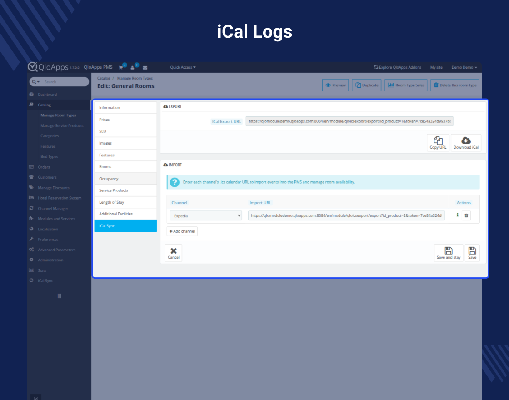Open the Rooms tab
Screen dimensions: 509x400
pos(125,166)
